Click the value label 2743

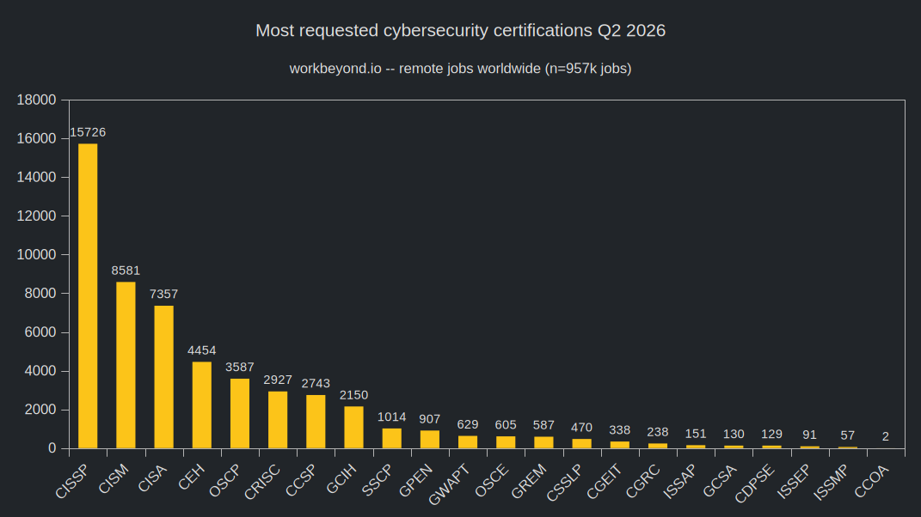(316, 383)
